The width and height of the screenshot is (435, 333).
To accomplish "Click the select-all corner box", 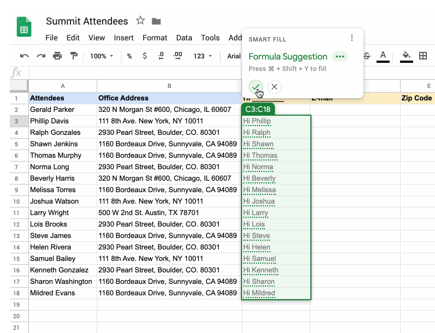I will pyautogui.click(x=19, y=86).
